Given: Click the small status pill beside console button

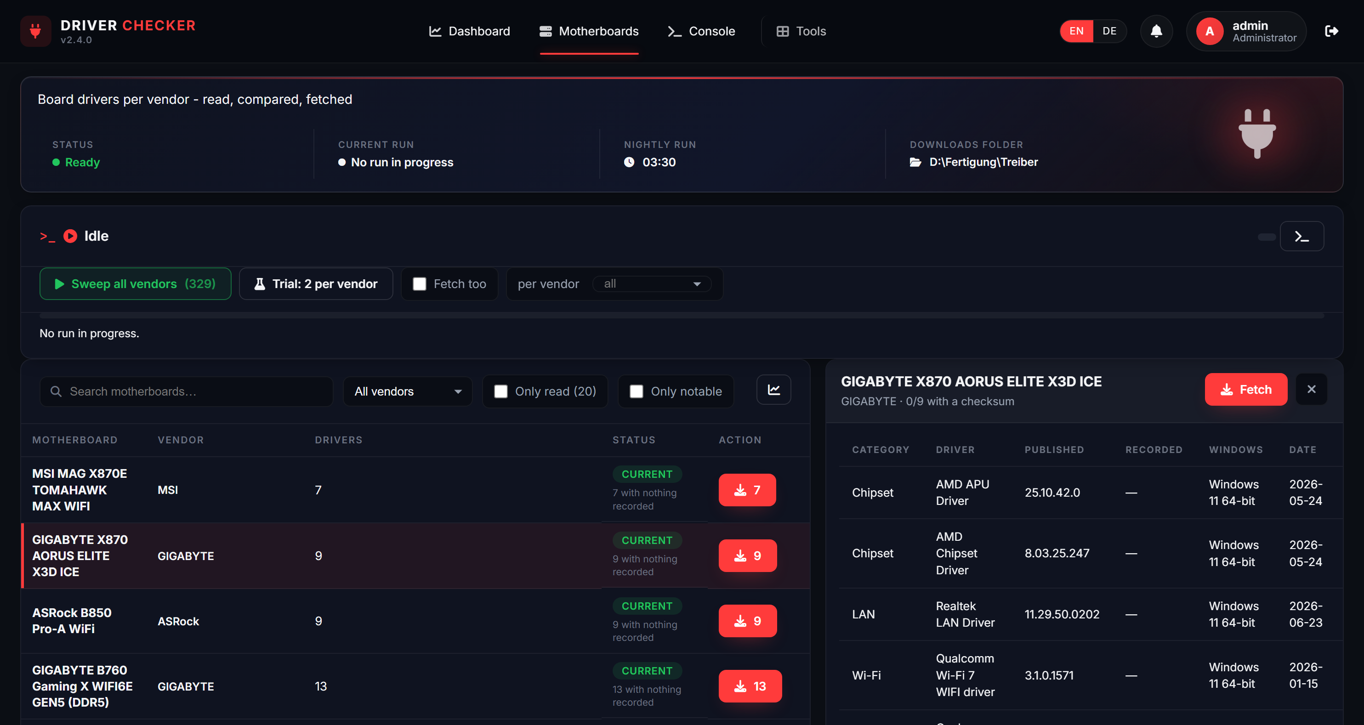Looking at the screenshot, I should (1267, 237).
